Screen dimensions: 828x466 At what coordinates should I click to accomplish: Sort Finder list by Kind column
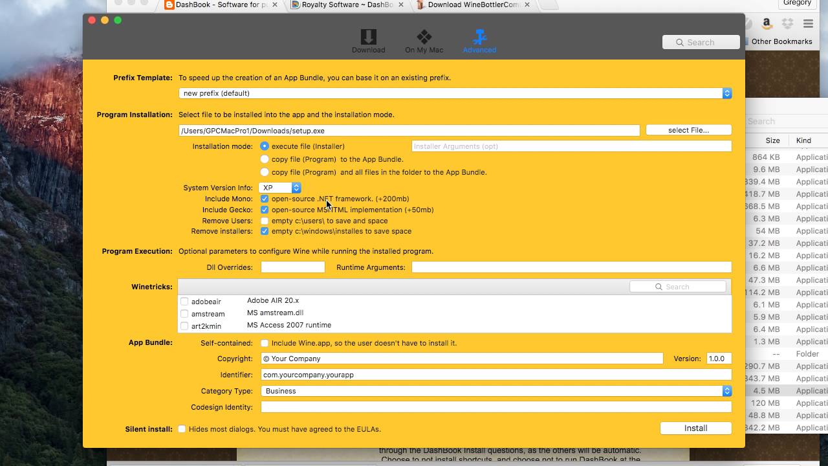pyautogui.click(x=803, y=140)
